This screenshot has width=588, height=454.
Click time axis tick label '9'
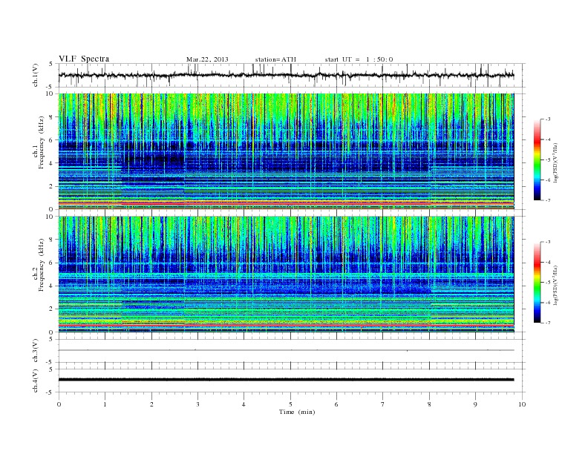coord(475,404)
